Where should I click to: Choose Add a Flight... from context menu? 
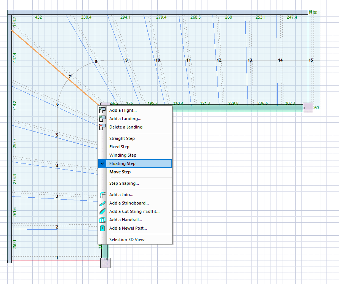click(x=135, y=110)
